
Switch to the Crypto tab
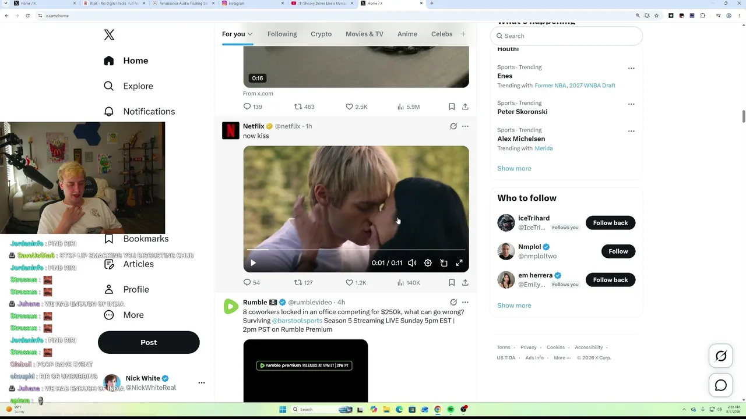[321, 34]
